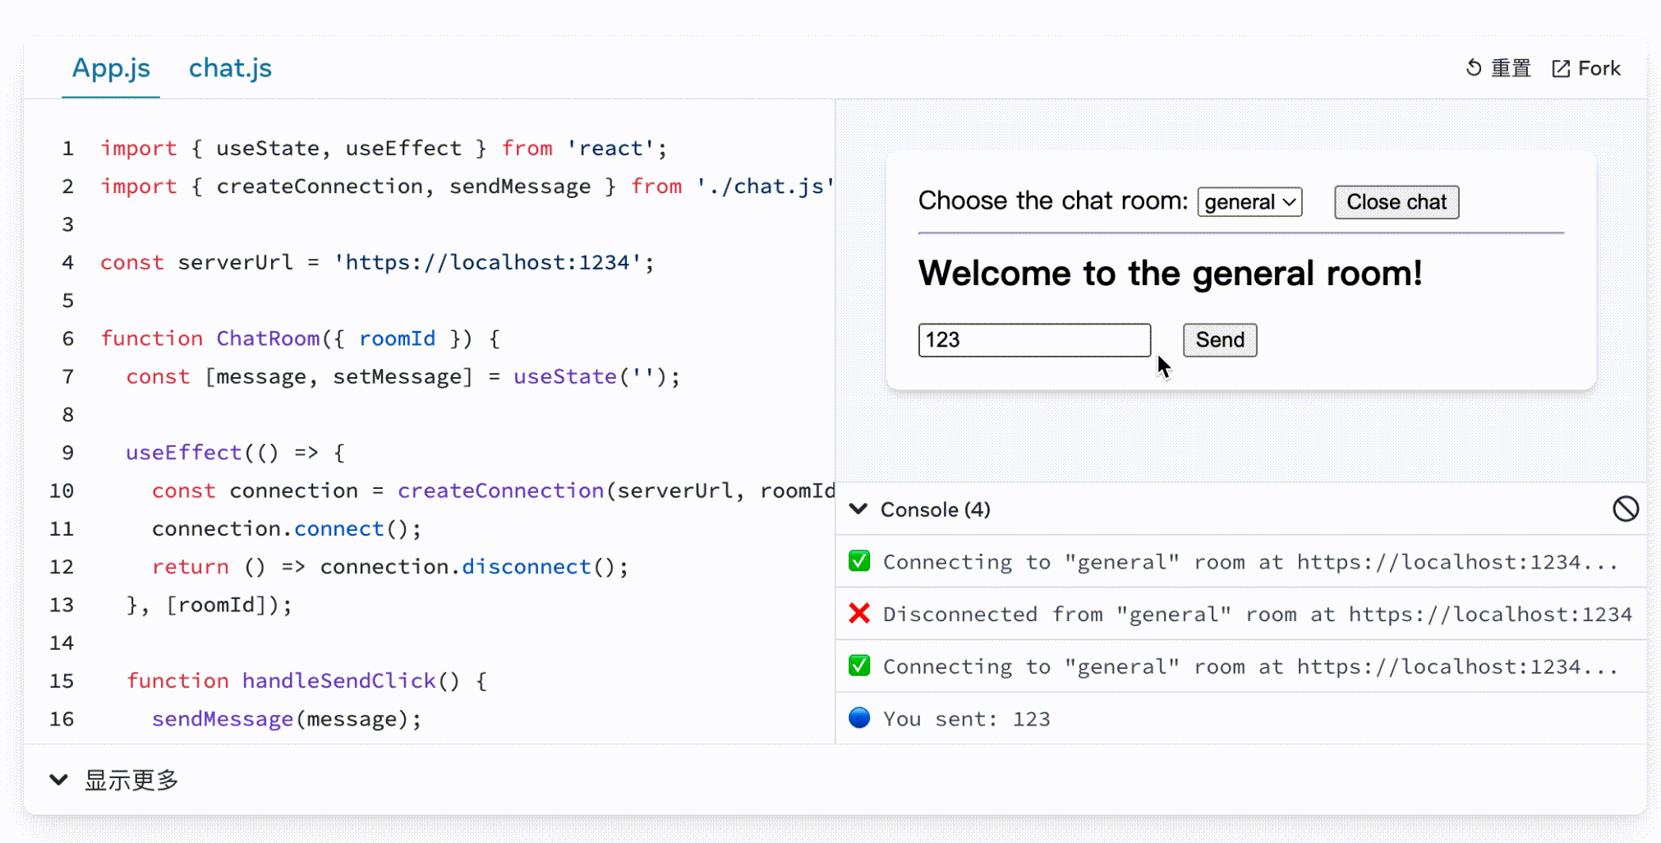Click the blue circle next to 'You sent'
The width and height of the screenshot is (1661, 843).
pos(859,718)
